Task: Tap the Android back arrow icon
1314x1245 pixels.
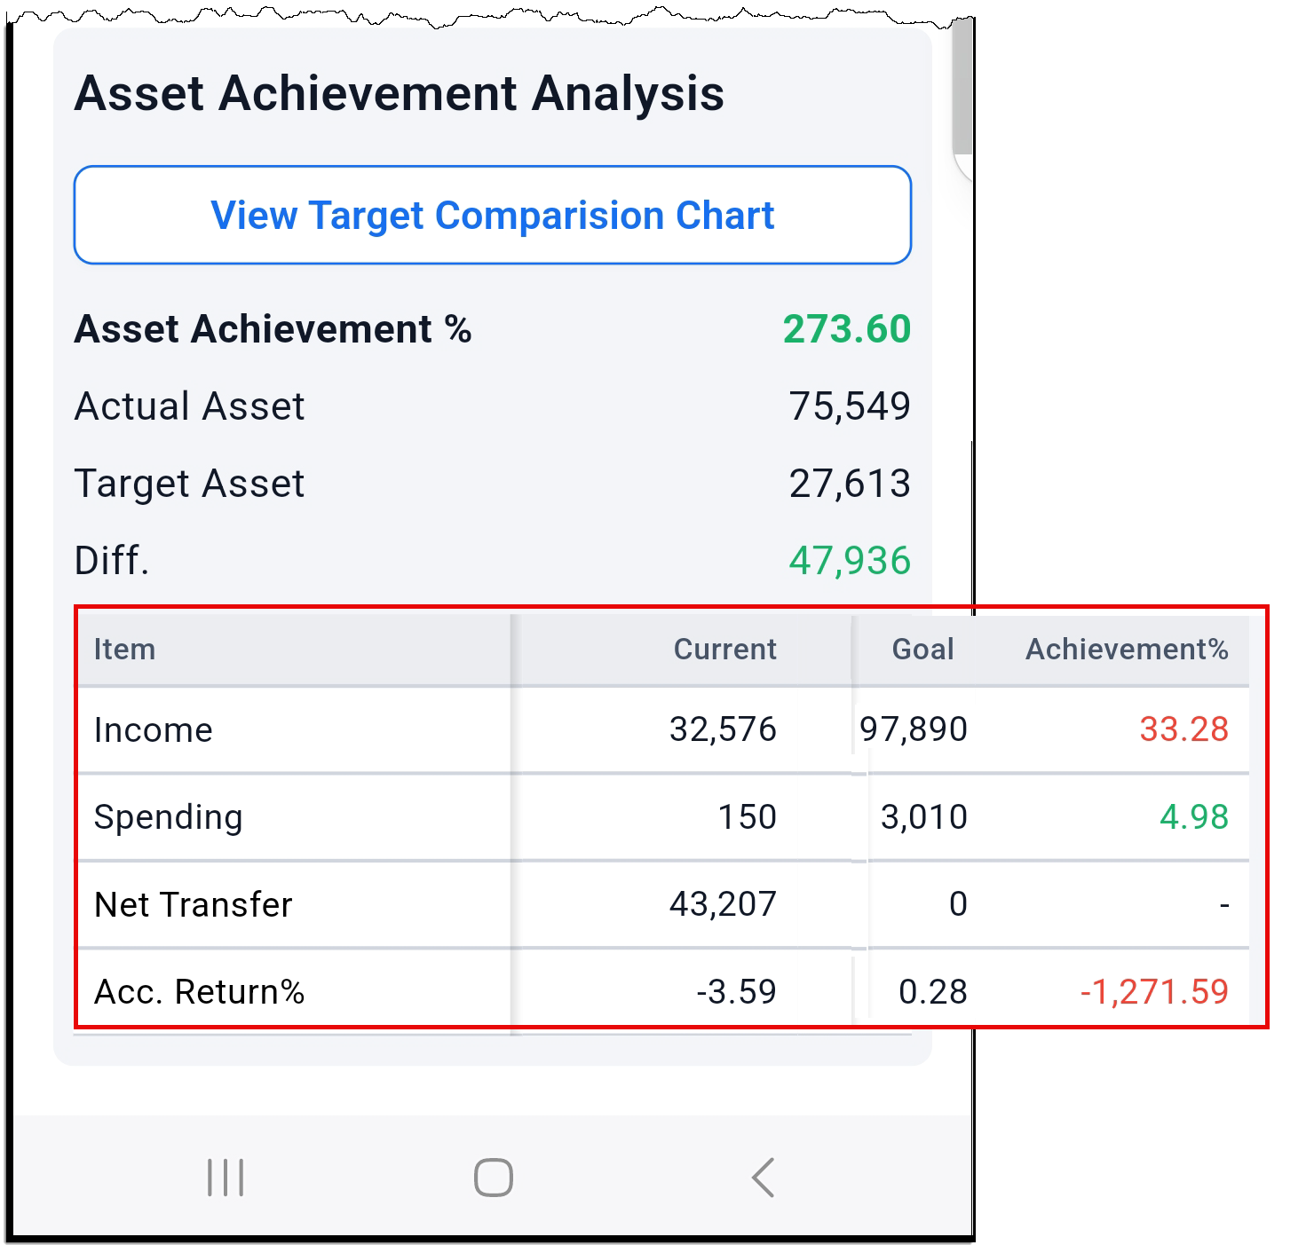Action: click(763, 1178)
